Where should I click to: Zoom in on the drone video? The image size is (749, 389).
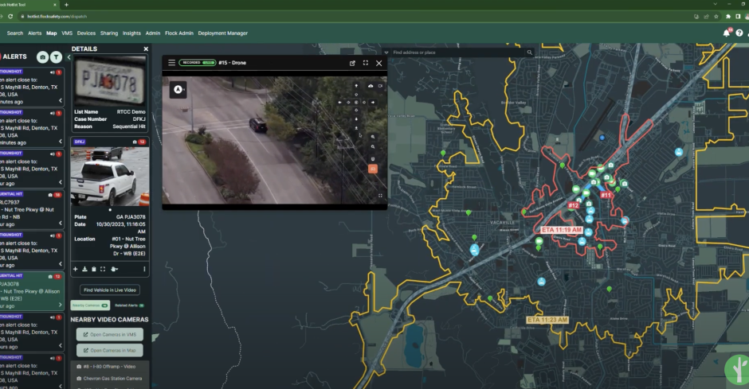pos(373,137)
